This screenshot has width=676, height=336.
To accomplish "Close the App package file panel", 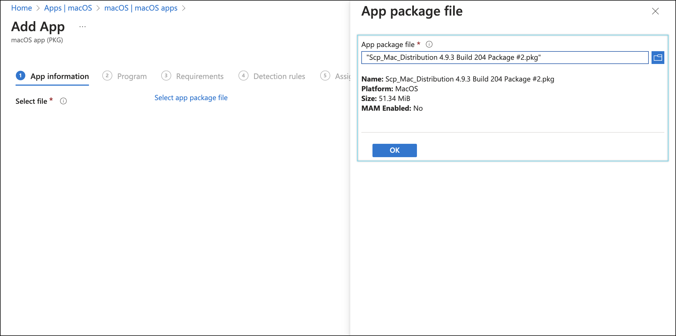I will [x=655, y=11].
